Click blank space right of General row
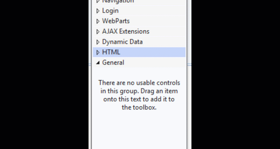 click(157, 63)
